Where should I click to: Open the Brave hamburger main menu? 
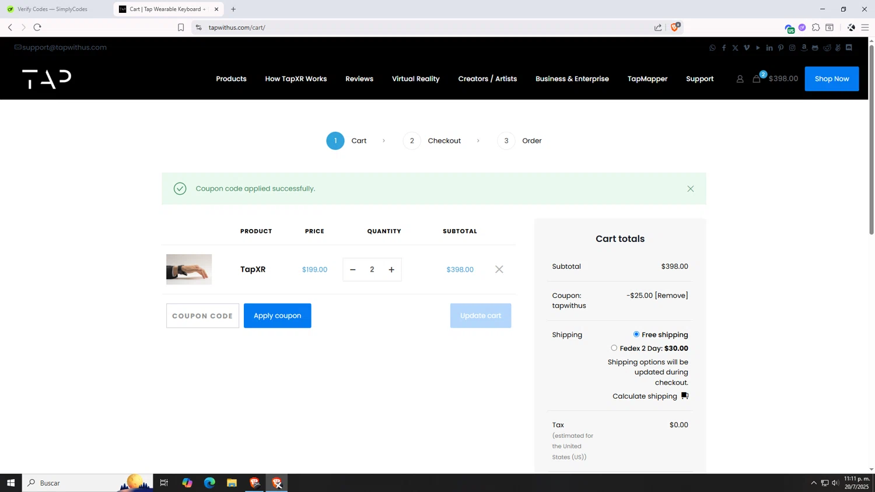[x=865, y=27]
